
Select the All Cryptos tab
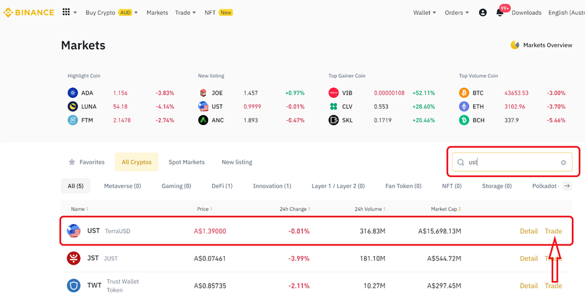tap(136, 162)
